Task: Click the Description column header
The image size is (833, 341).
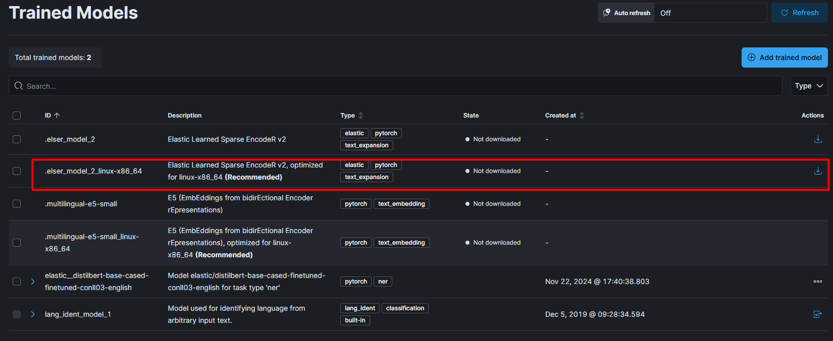Action: [185, 116]
